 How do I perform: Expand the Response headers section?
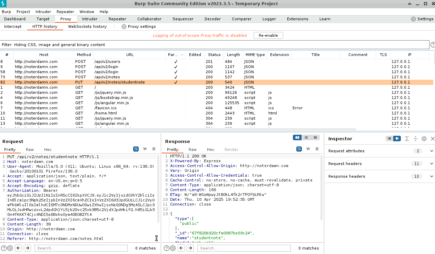coord(431,176)
